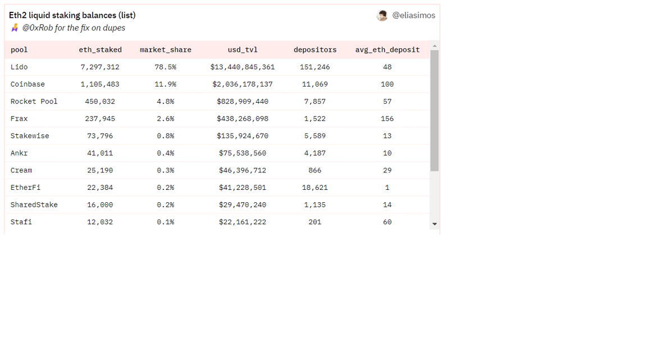Screen dimensions: 647x364
Task: Click the 12,032 eth_staked value
Action: 100,222
